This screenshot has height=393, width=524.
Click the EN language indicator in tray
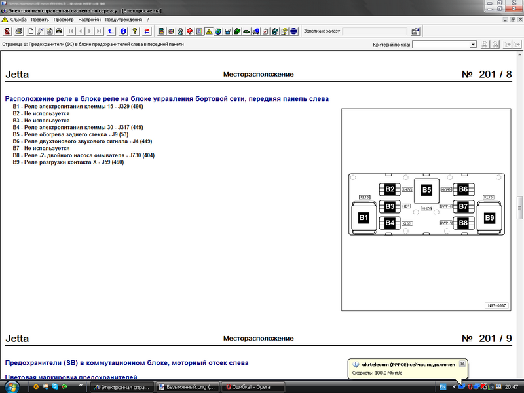[443, 387]
